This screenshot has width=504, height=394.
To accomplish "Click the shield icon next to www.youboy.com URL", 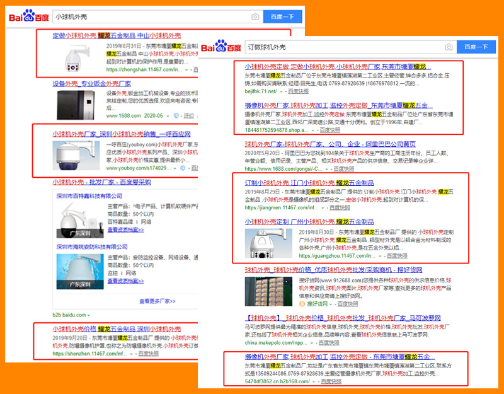I will 183,168.
